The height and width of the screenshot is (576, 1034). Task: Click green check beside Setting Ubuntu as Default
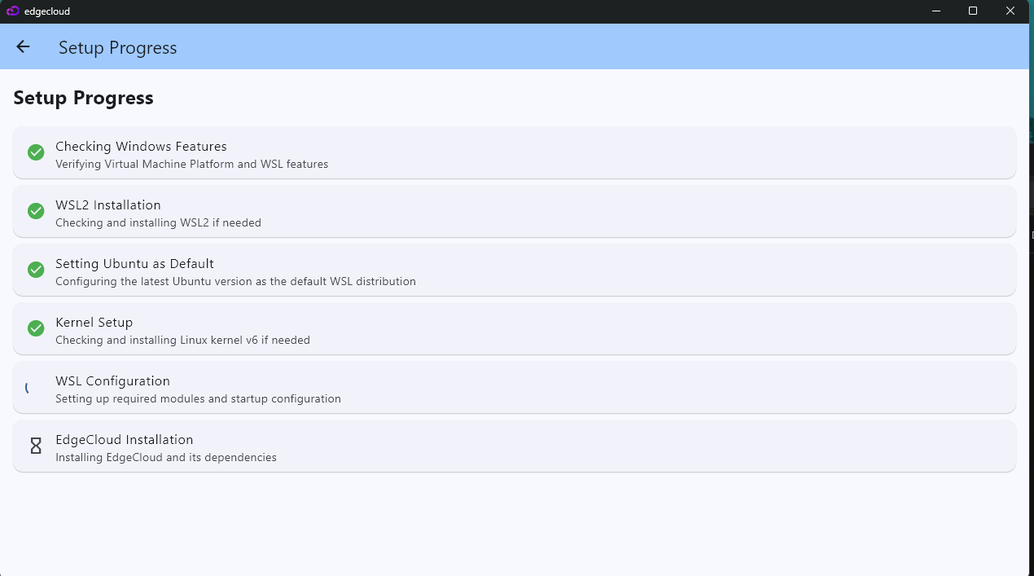coord(36,270)
